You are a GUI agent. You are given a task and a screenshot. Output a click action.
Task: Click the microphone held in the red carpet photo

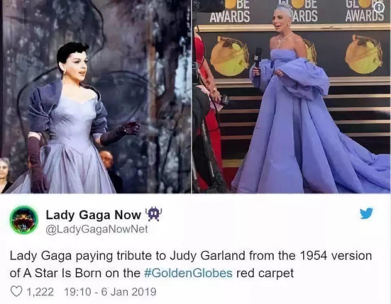(258, 58)
